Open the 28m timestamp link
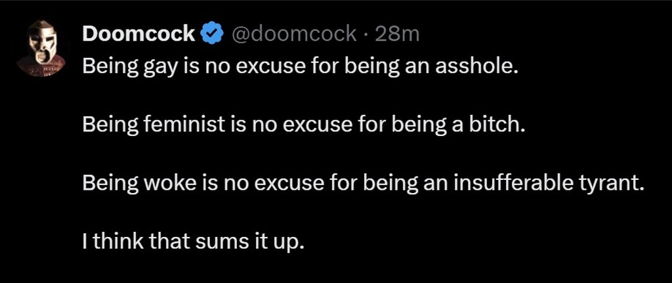The width and height of the screenshot is (672, 283). pos(396,34)
